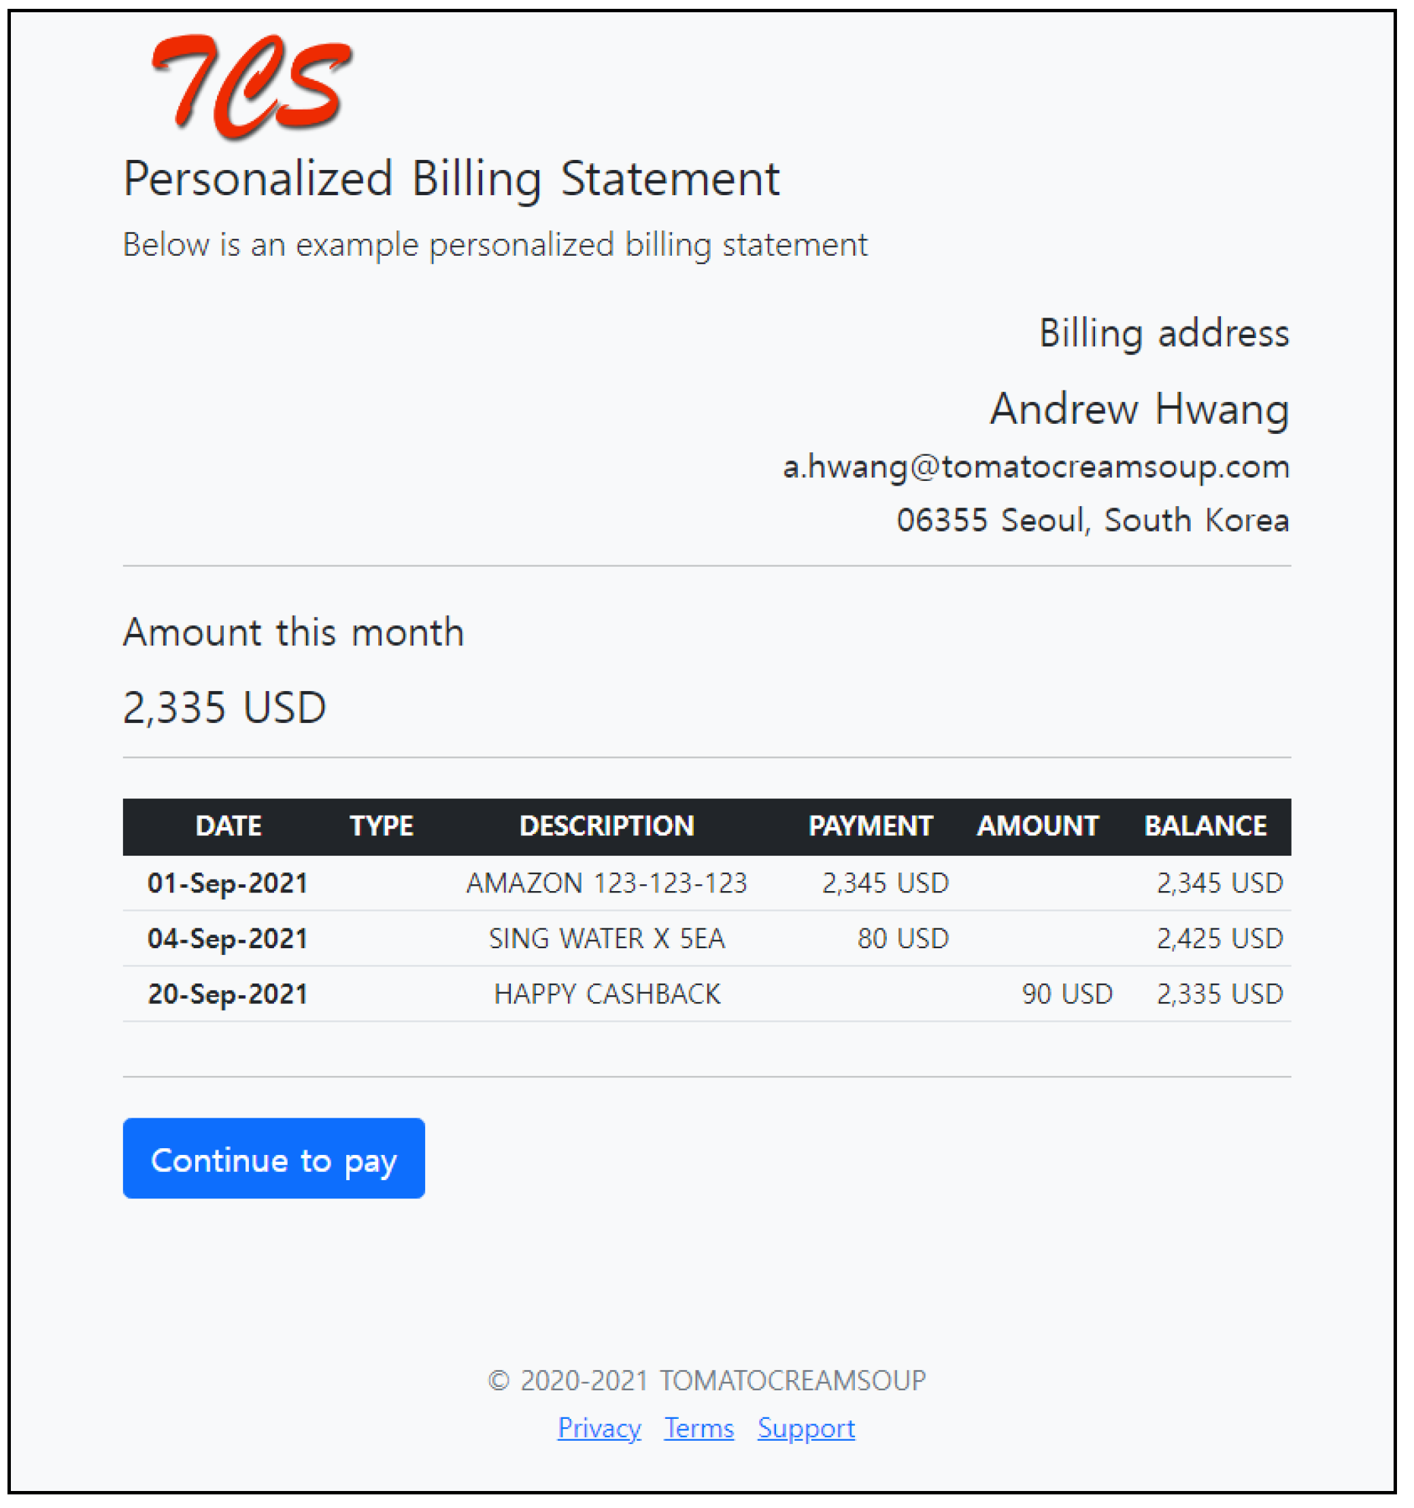This screenshot has height=1508, width=1414.
Task: Click the TYPE column header
Action: 381,826
